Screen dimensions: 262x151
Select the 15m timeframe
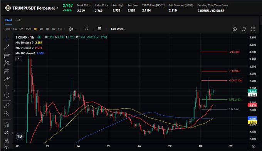[29, 29]
